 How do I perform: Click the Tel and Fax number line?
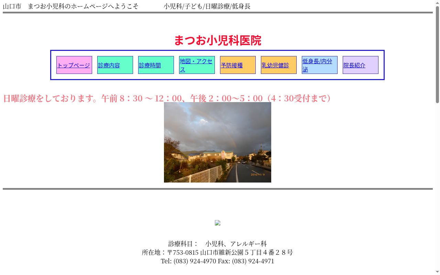(218, 261)
